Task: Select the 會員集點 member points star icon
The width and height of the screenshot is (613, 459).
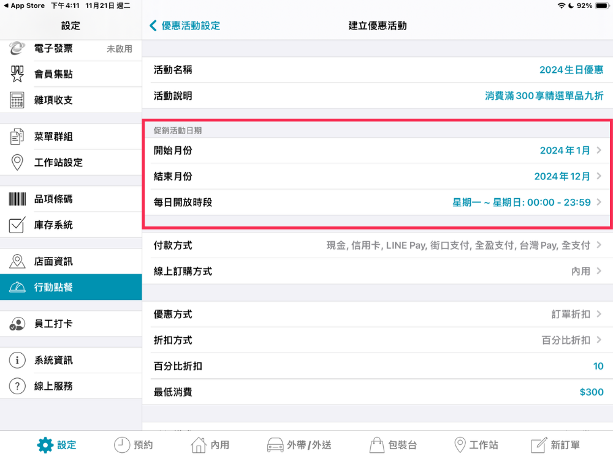Action: click(x=17, y=74)
